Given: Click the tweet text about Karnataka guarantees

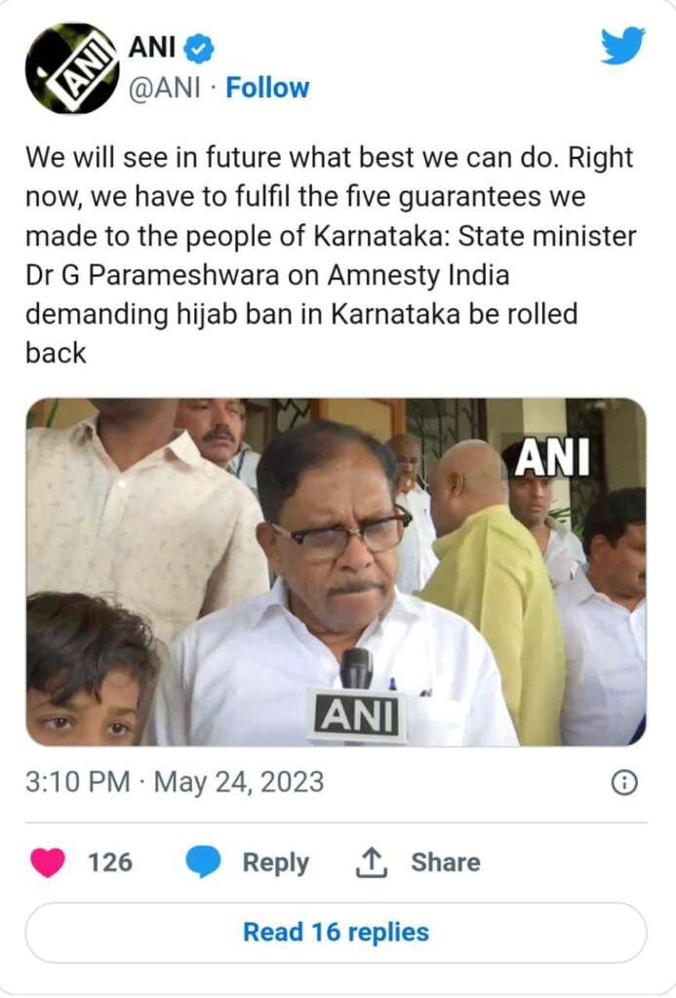Looking at the screenshot, I should click(x=331, y=255).
